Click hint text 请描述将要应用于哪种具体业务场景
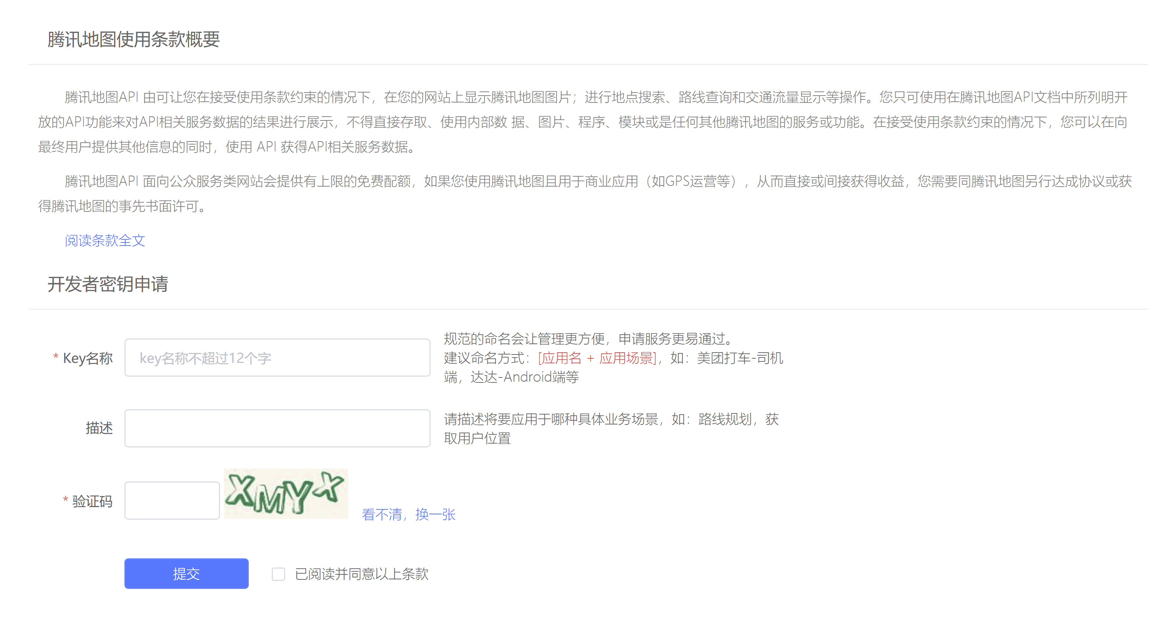Image resolution: width=1159 pixels, height=631 pixels. click(551, 419)
